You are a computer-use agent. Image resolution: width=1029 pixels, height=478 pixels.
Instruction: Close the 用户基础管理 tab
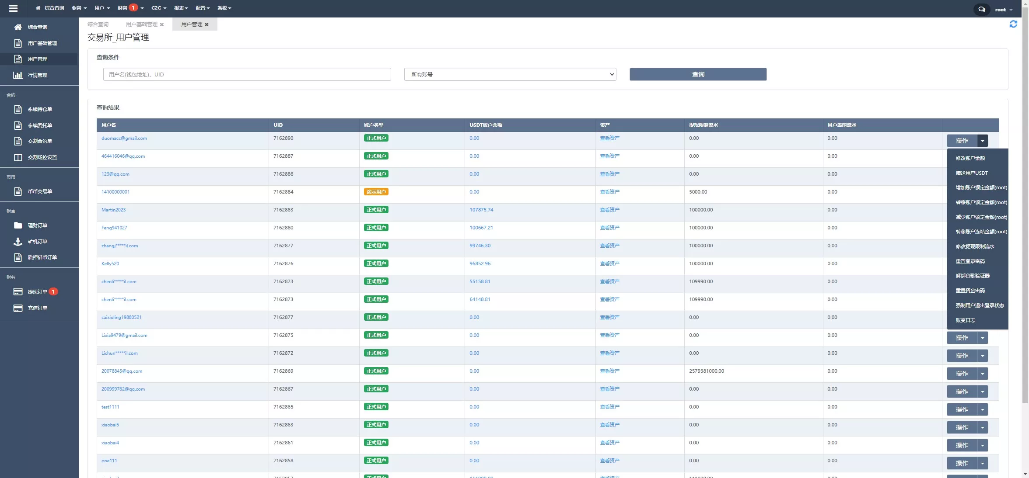[162, 24]
